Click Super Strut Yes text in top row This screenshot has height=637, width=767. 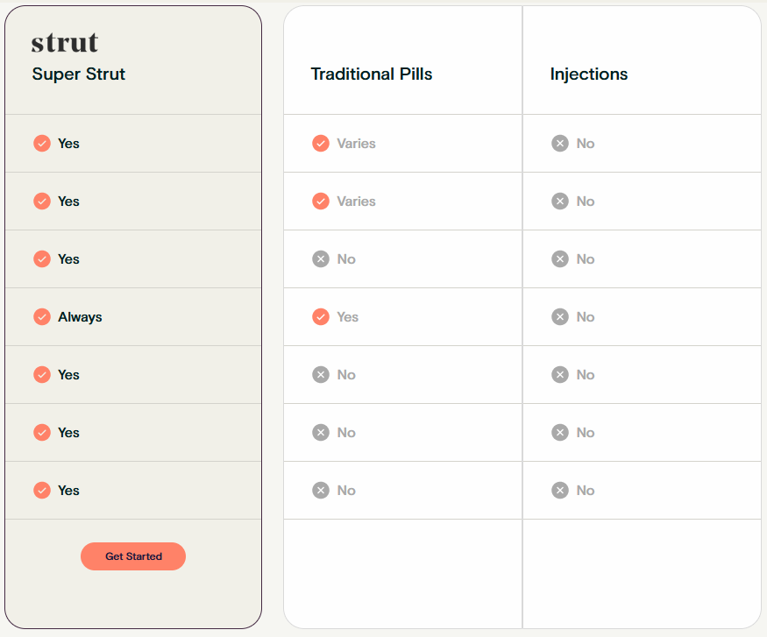(68, 143)
